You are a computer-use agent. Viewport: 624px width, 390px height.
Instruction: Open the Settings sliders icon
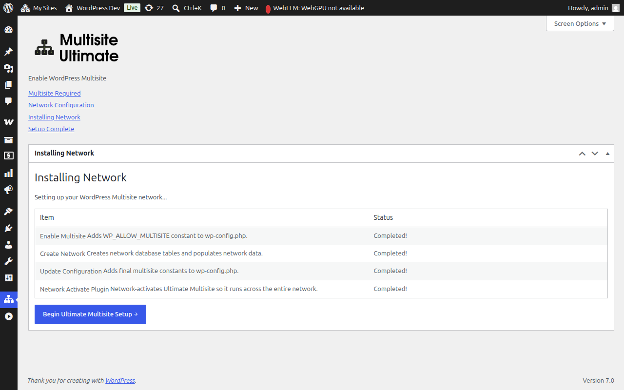(8, 278)
